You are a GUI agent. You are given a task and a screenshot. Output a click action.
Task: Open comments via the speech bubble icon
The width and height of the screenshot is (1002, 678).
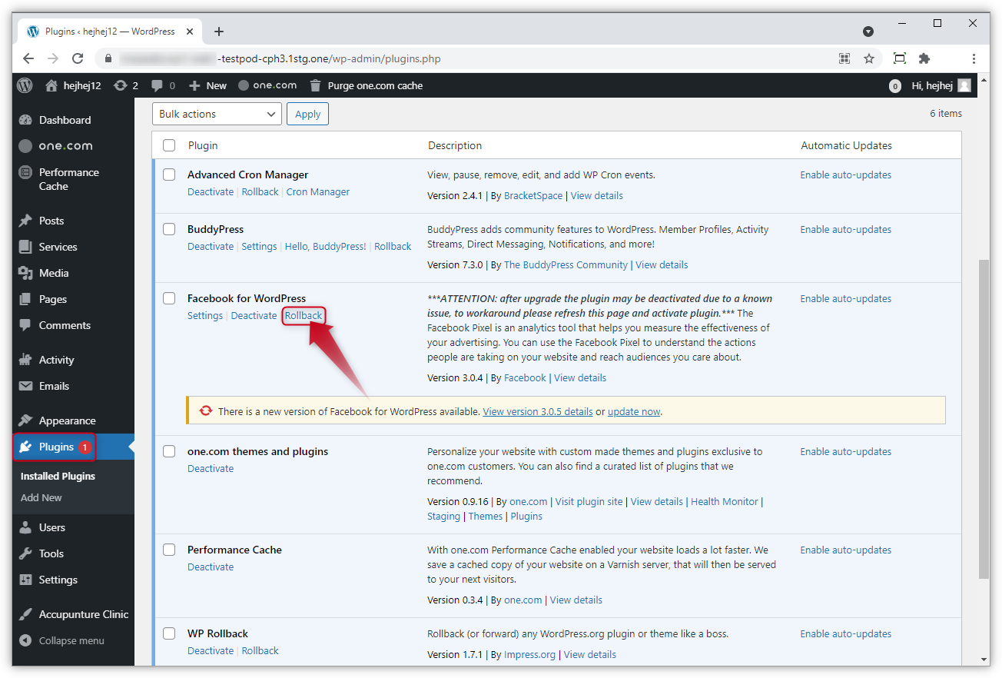[x=158, y=85]
